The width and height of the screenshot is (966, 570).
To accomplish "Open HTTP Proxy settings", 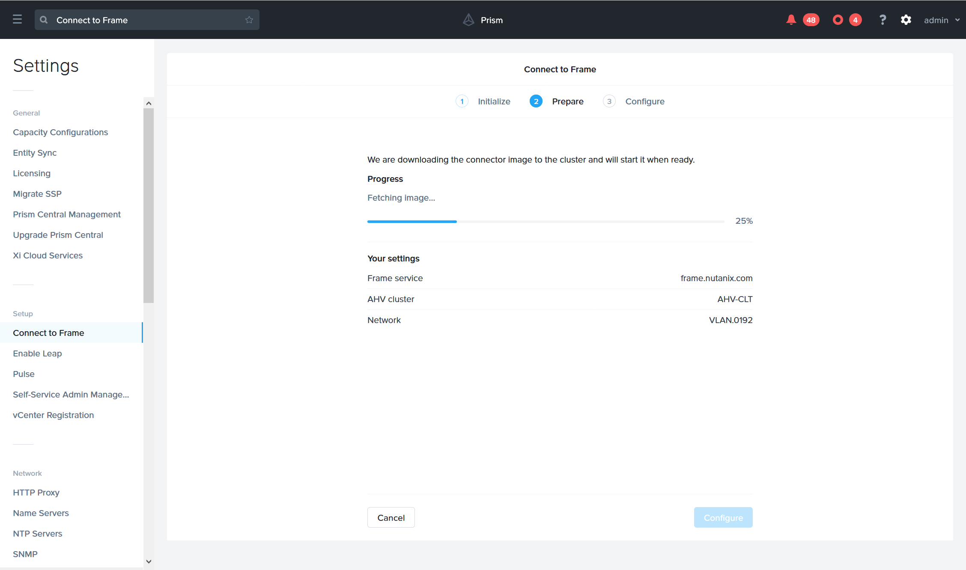I will [x=36, y=493].
